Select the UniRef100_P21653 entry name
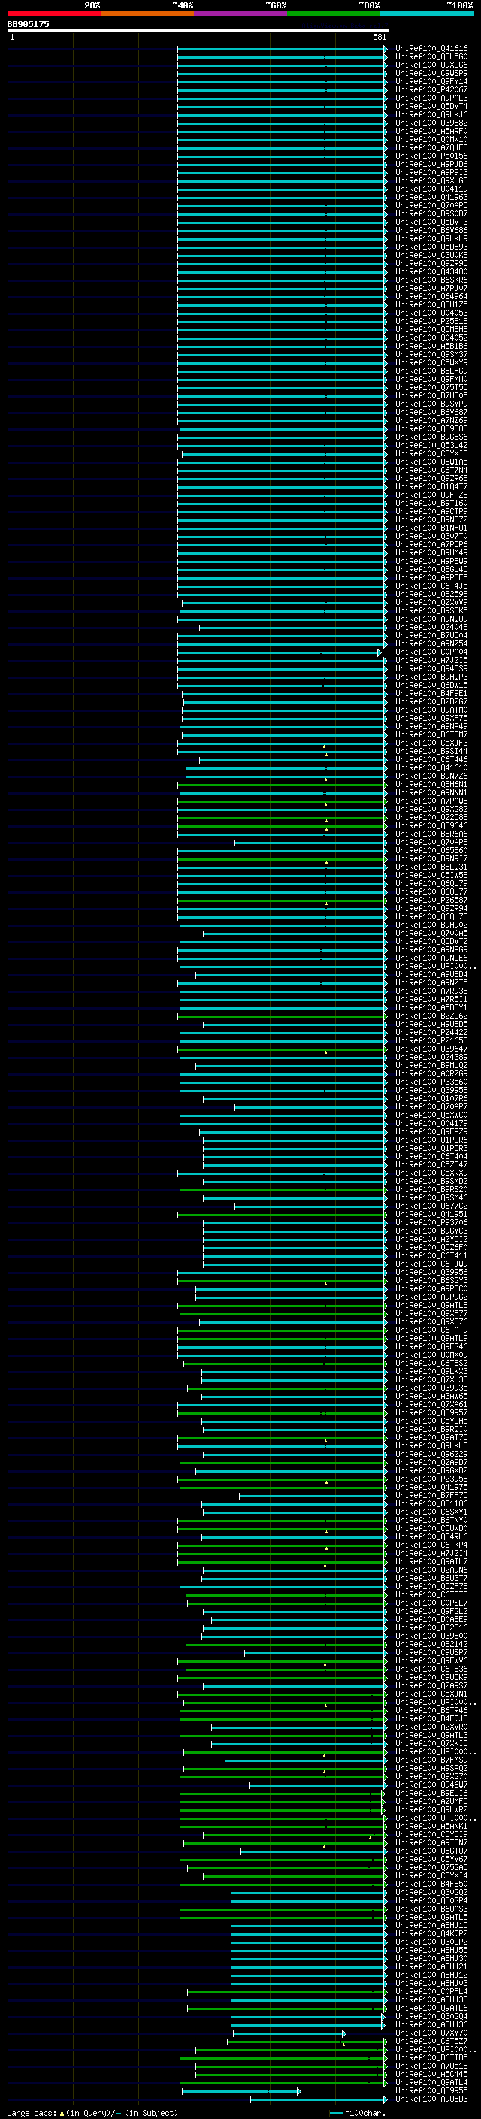 click(x=431, y=1040)
